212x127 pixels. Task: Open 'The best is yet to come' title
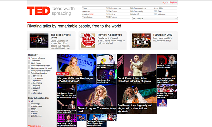point(61,36)
